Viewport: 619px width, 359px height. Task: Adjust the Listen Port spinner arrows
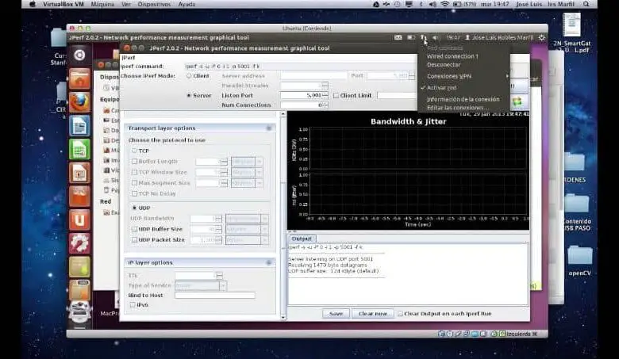(325, 95)
